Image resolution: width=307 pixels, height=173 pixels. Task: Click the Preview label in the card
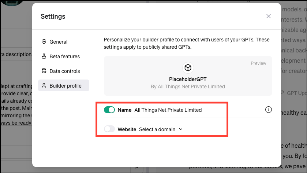point(258,63)
